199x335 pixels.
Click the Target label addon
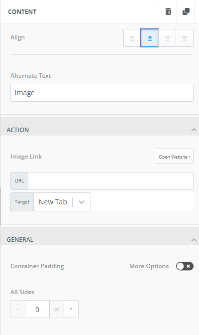click(x=22, y=202)
